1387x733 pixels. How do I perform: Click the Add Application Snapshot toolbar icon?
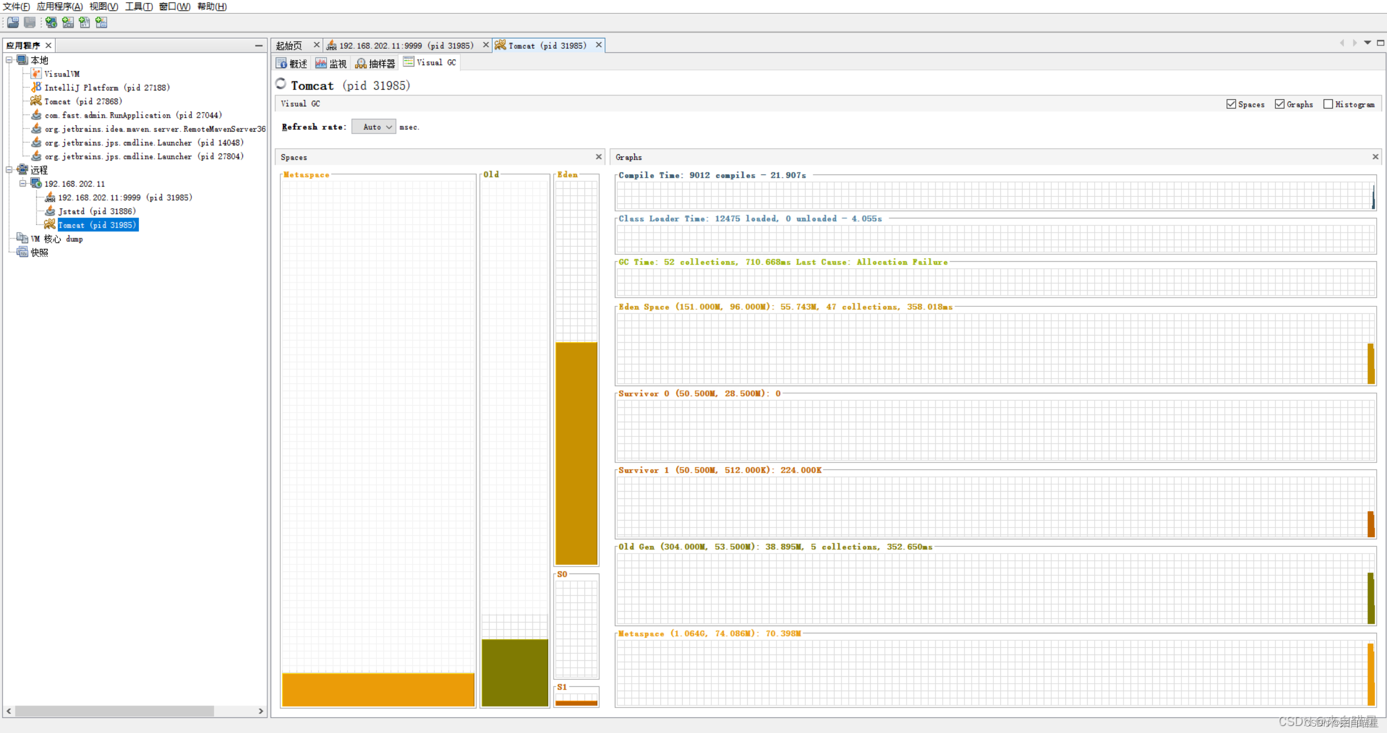[101, 22]
